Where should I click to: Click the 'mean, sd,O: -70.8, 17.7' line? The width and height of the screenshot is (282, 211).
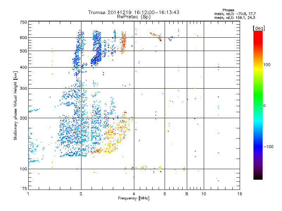coord(235,14)
